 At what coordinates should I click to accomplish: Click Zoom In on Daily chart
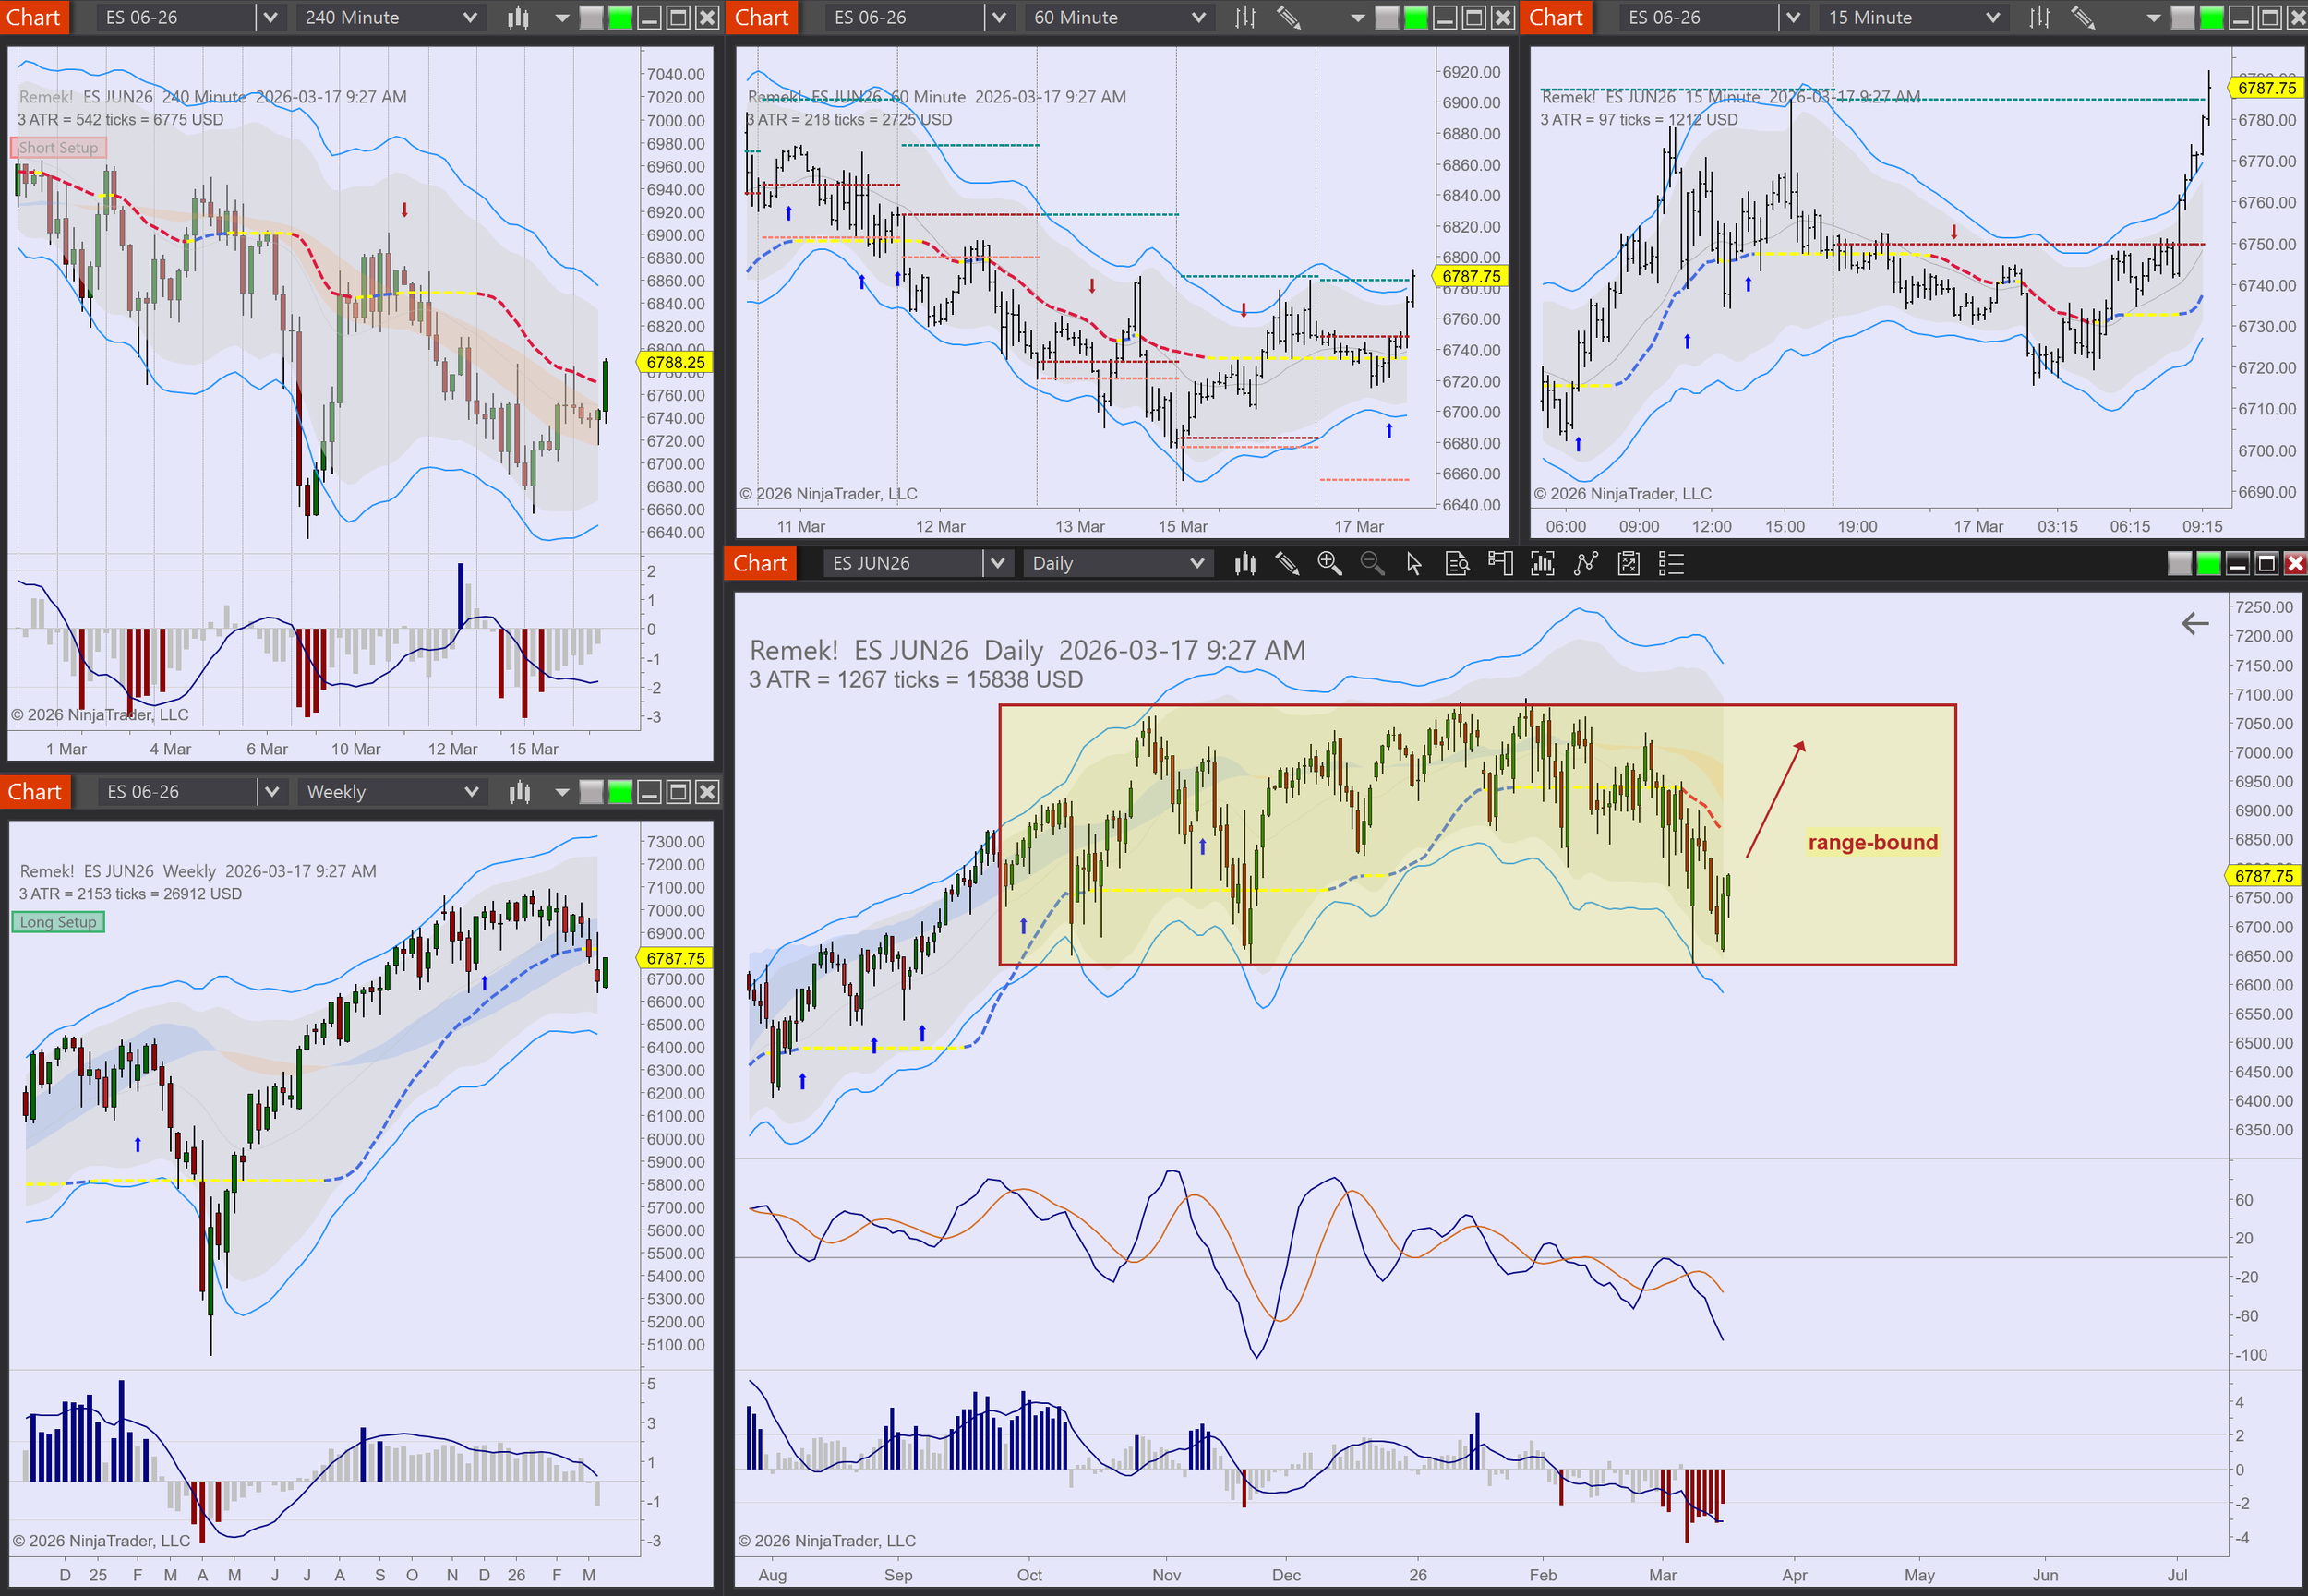(x=1329, y=564)
